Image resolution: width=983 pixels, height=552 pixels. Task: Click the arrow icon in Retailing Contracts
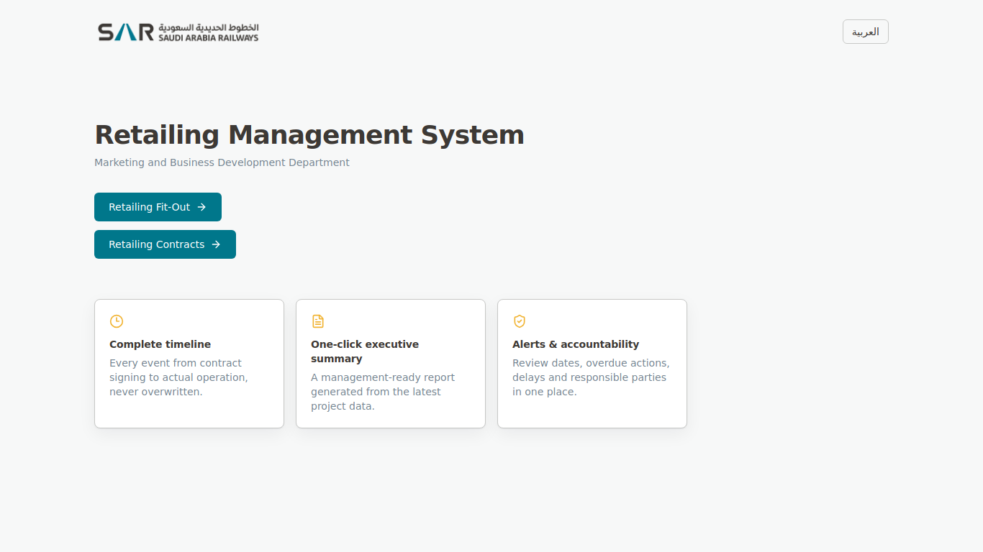pyautogui.click(x=216, y=244)
